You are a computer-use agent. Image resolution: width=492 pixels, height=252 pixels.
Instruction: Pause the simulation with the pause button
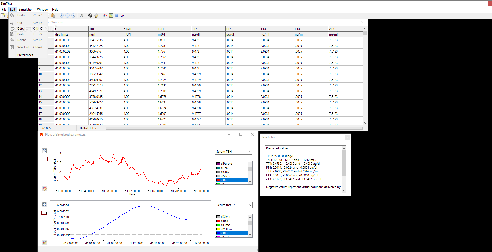coord(67,15)
